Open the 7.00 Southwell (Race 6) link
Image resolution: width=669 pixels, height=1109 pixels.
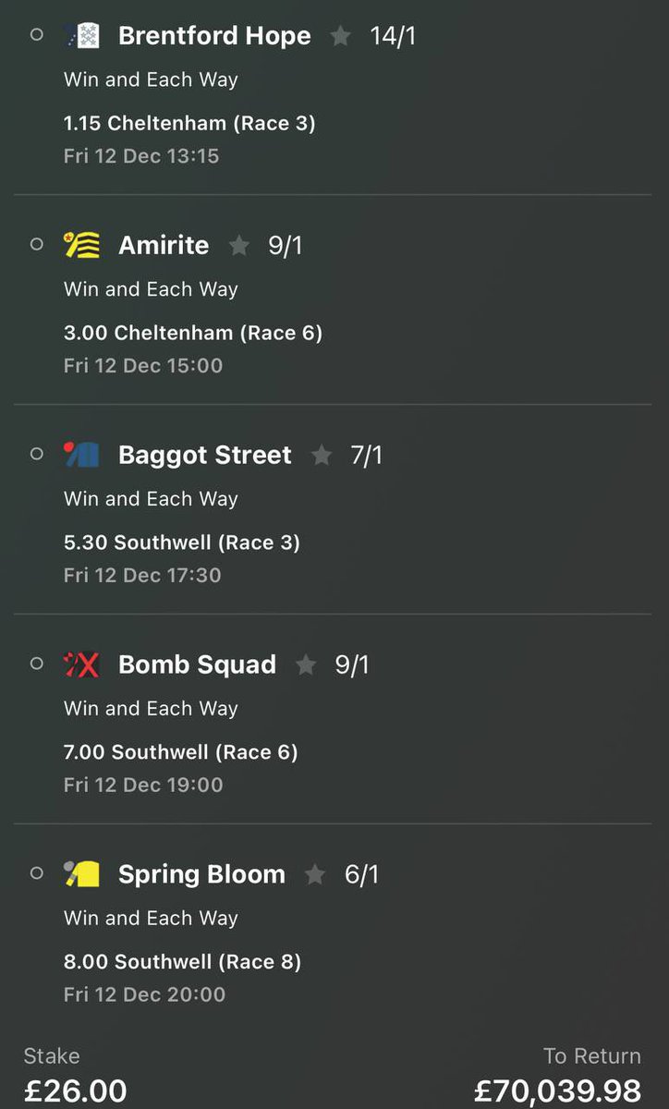coord(181,752)
